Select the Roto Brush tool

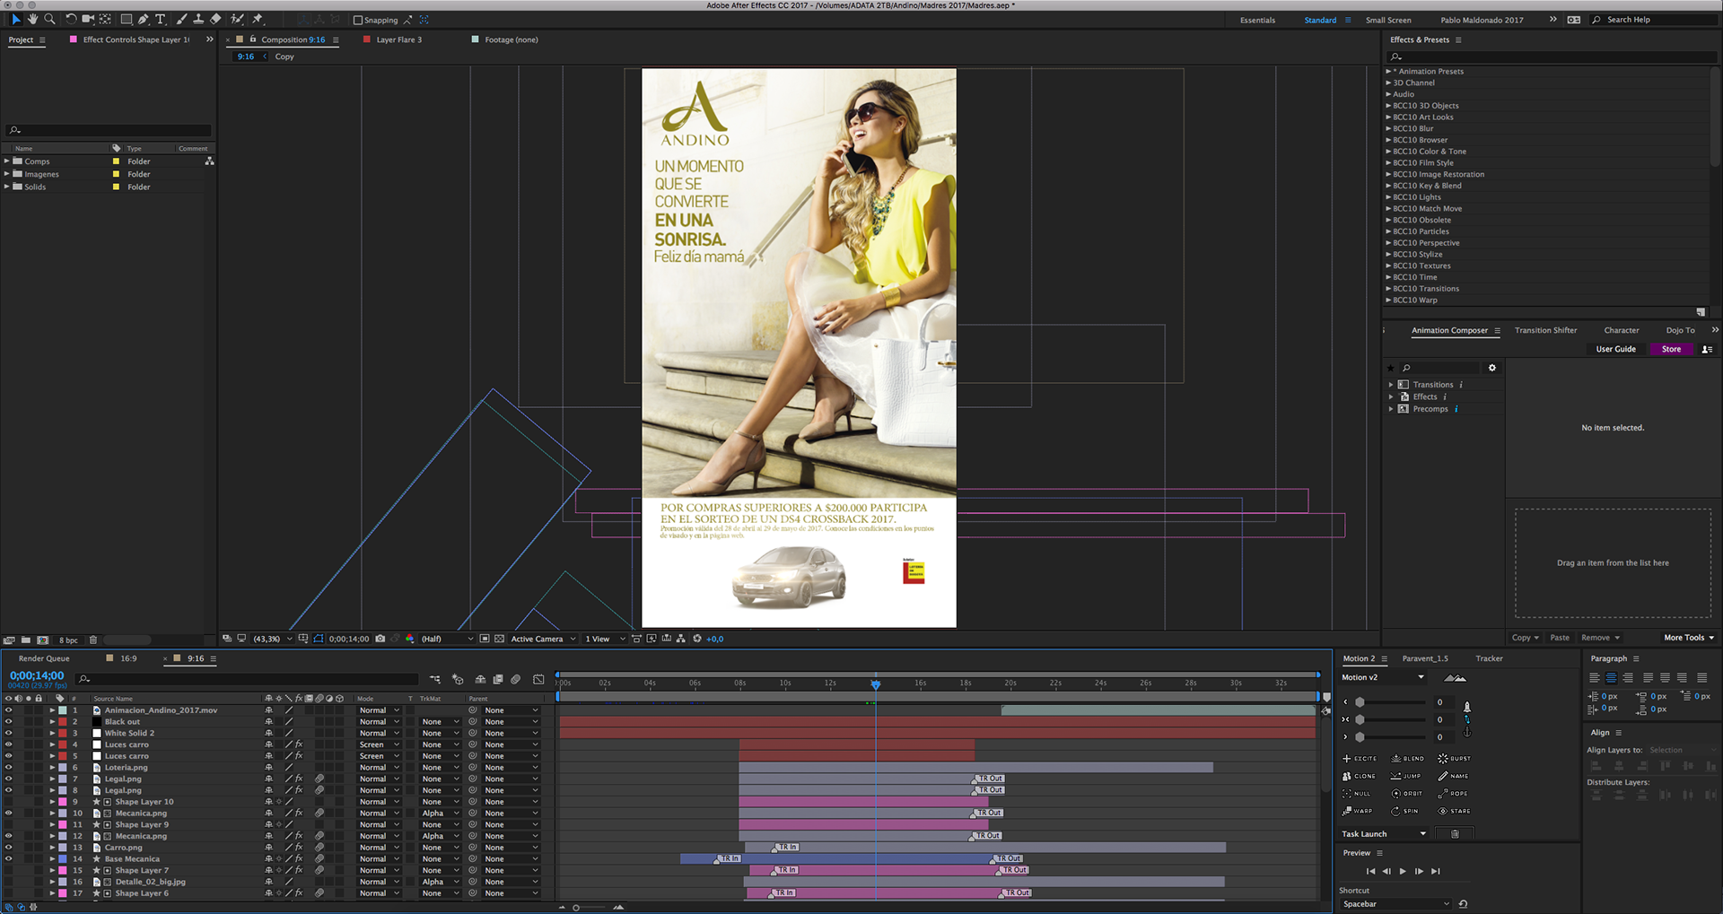237,19
